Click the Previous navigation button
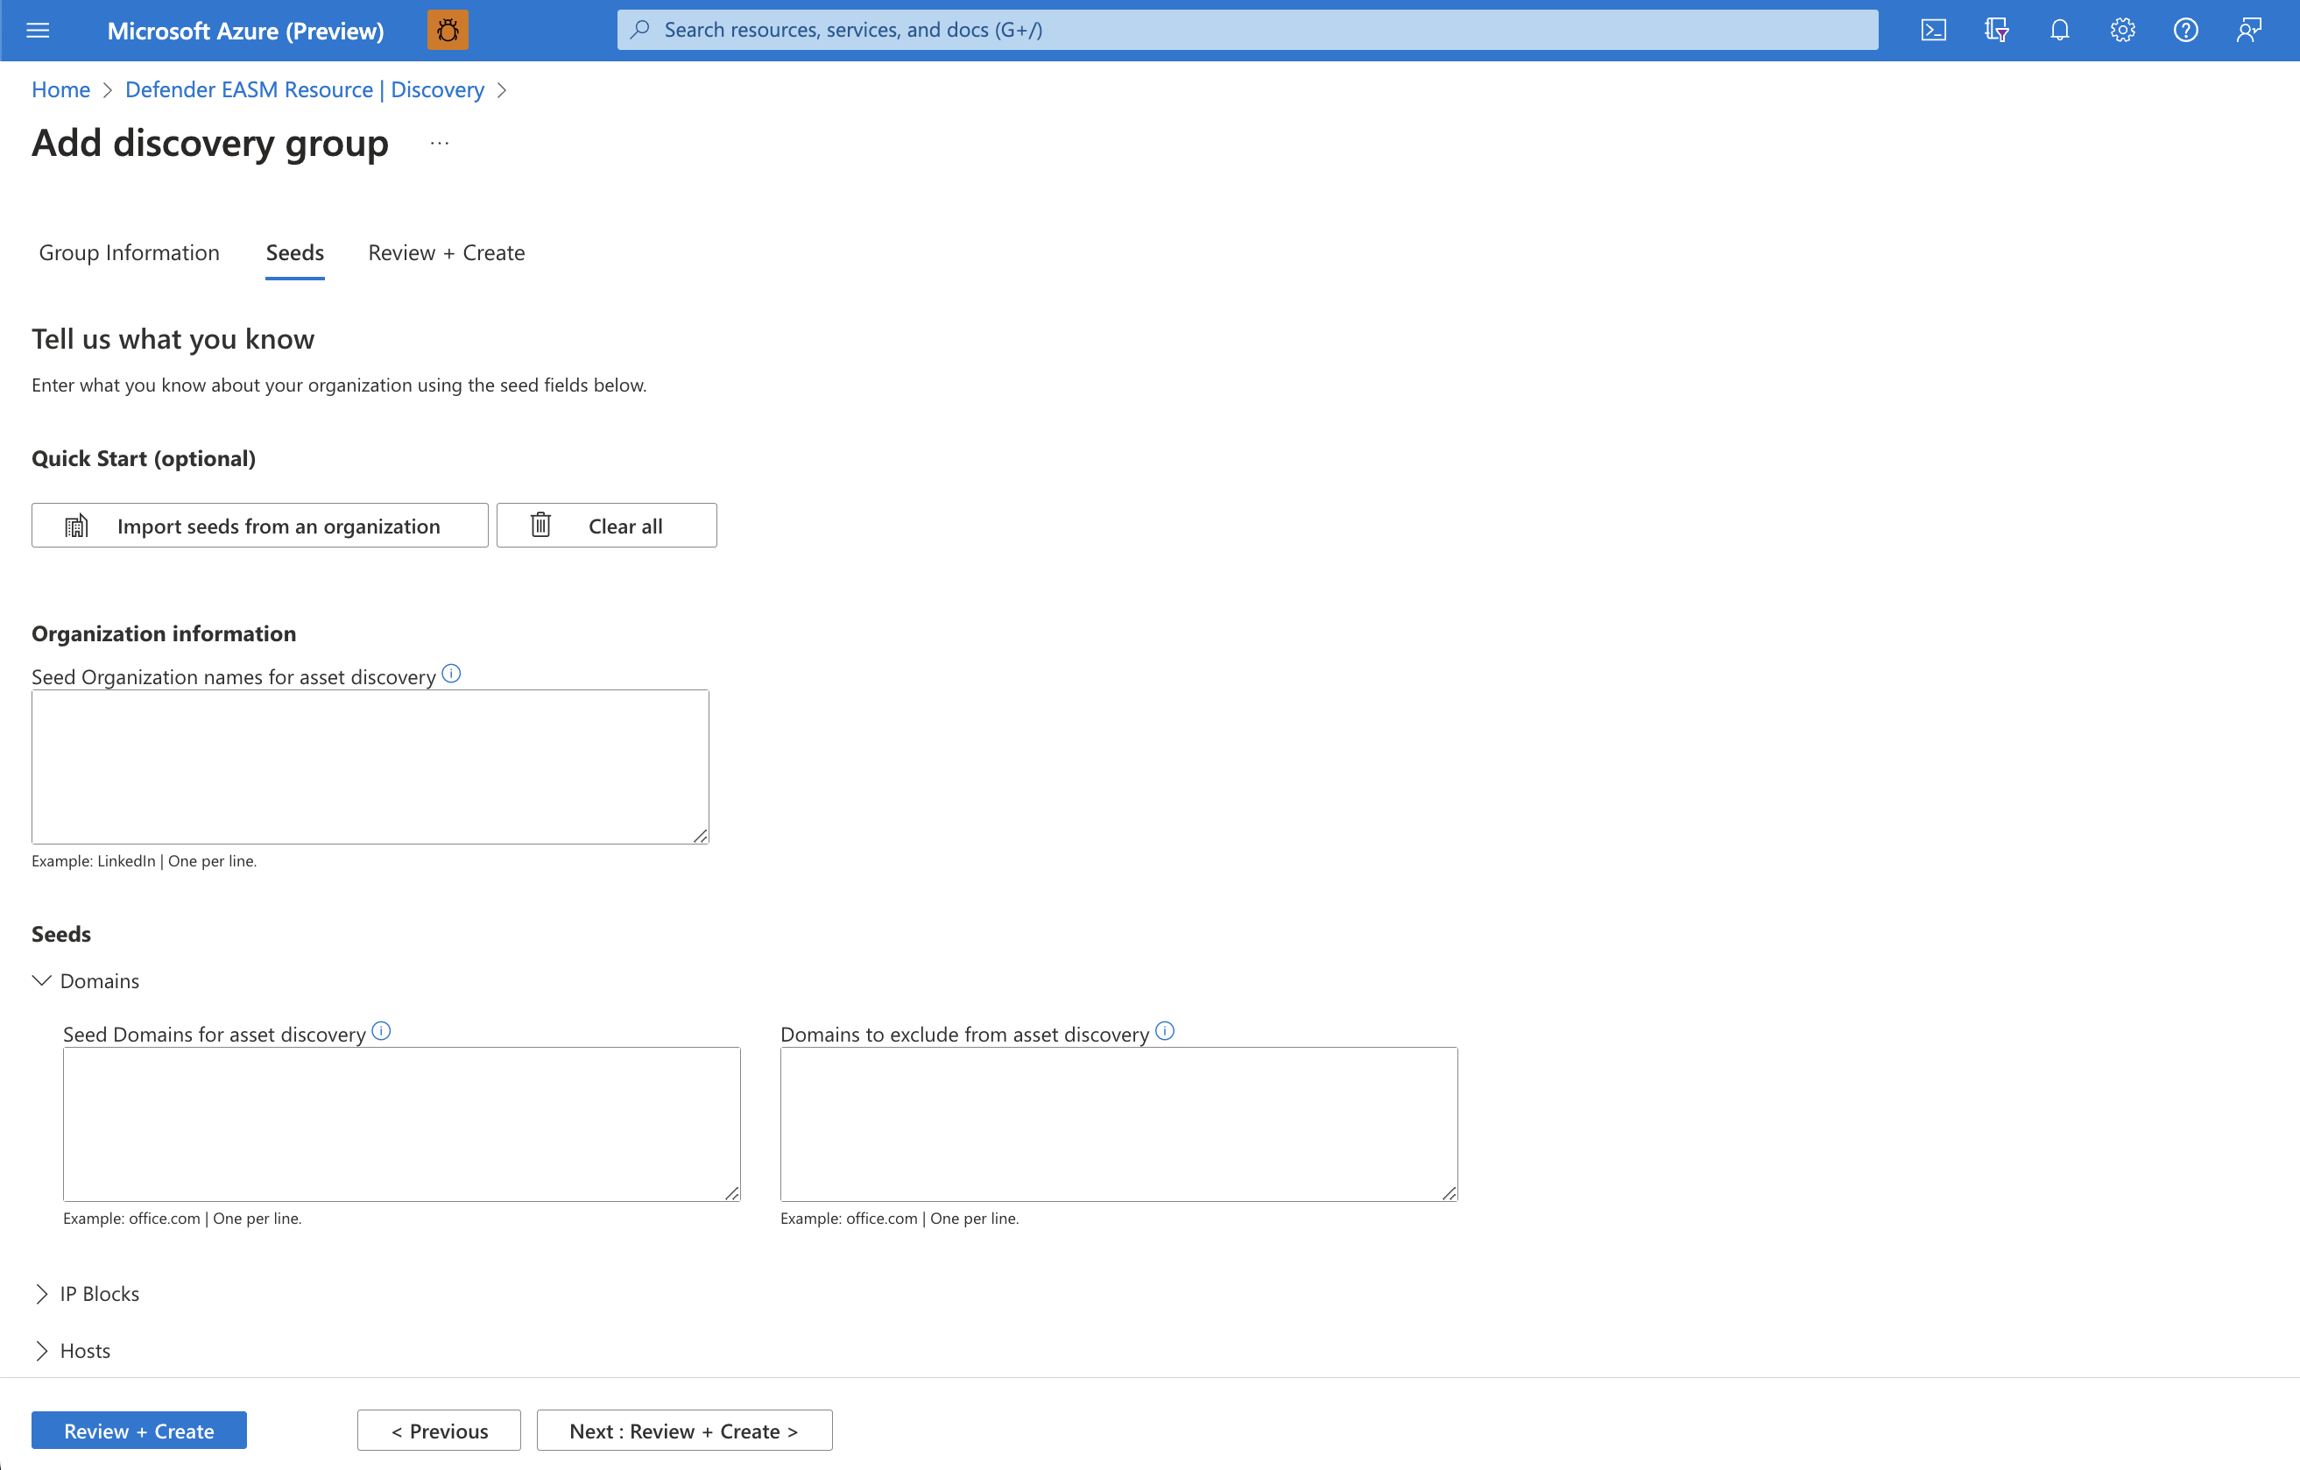The image size is (2300, 1470). [439, 1430]
